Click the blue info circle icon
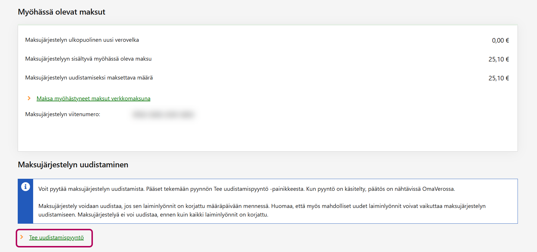 coord(25,187)
